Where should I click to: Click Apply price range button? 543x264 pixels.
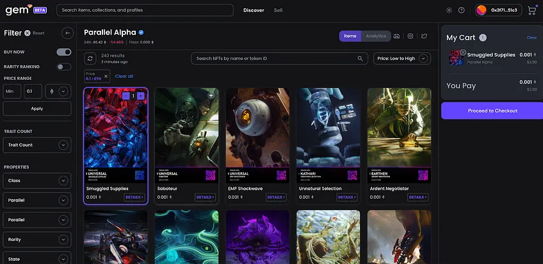[x=37, y=109]
